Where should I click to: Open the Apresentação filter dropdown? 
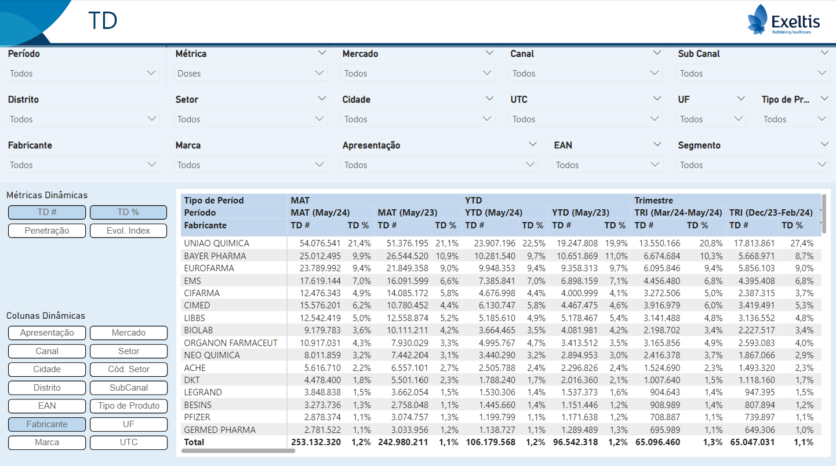[x=439, y=165]
